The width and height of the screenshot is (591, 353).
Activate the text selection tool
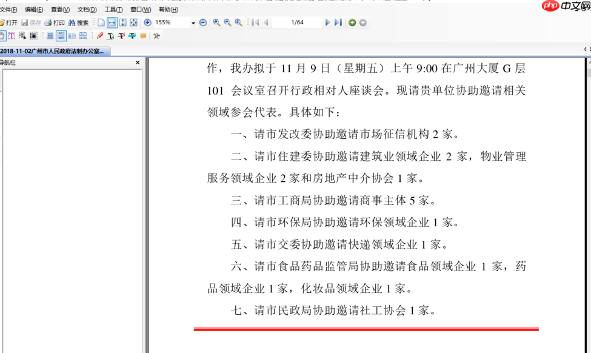[x=12, y=36]
